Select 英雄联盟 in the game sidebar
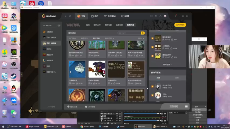 point(51,60)
